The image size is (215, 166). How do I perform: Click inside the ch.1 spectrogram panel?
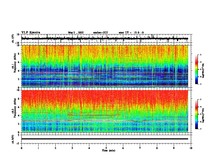105,66
